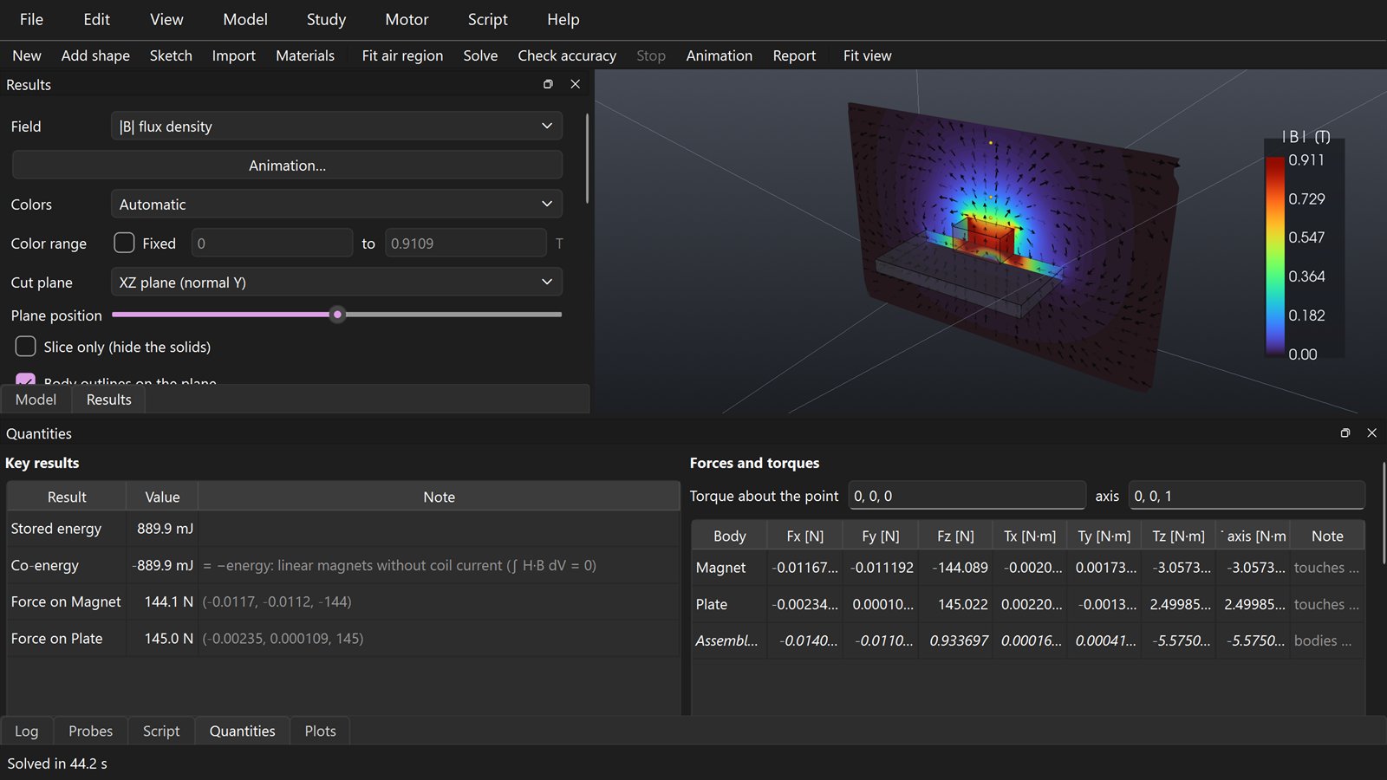The width and height of the screenshot is (1387, 780).
Task: Open the Study menu
Action: [326, 19]
